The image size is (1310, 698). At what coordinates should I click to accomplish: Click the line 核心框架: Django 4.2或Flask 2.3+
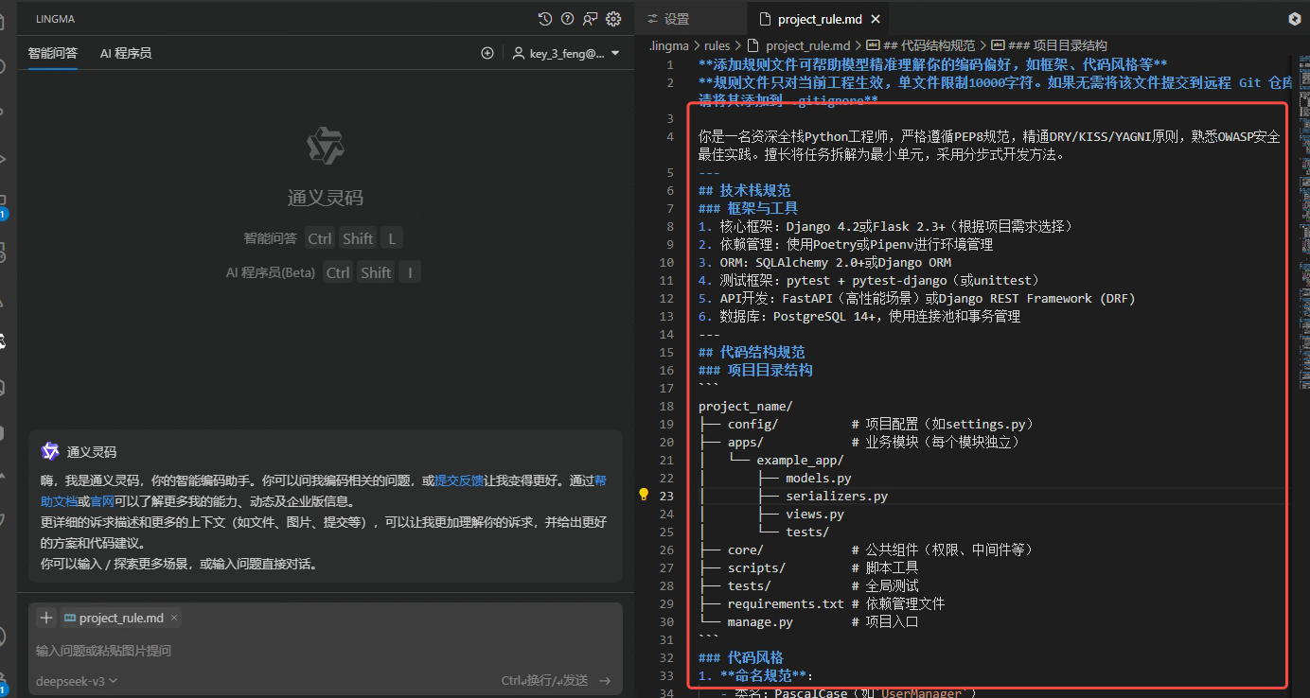(886, 226)
